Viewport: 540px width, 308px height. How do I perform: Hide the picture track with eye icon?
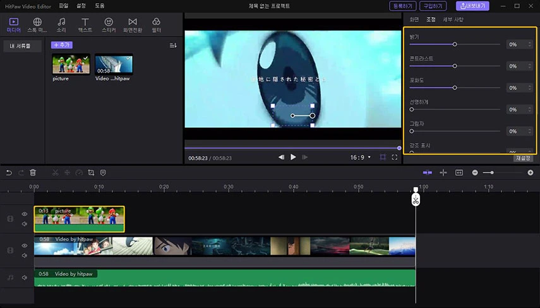pos(25,214)
